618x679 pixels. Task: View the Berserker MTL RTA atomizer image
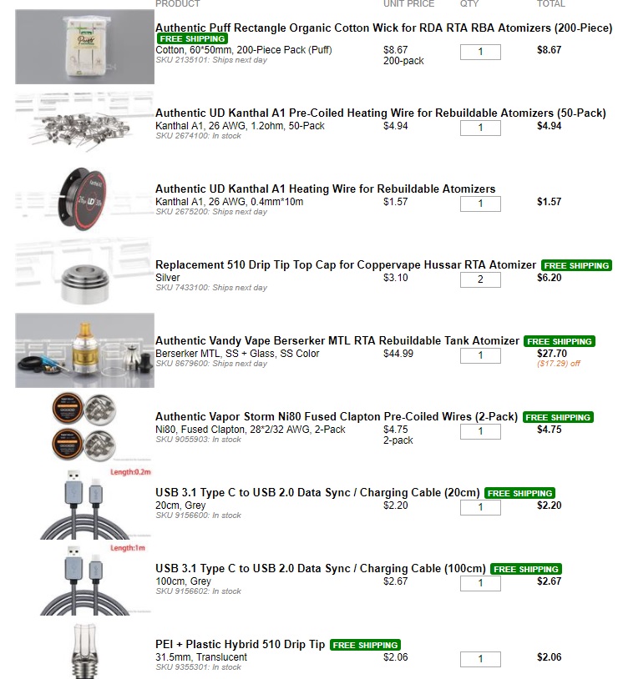click(x=84, y=350)
